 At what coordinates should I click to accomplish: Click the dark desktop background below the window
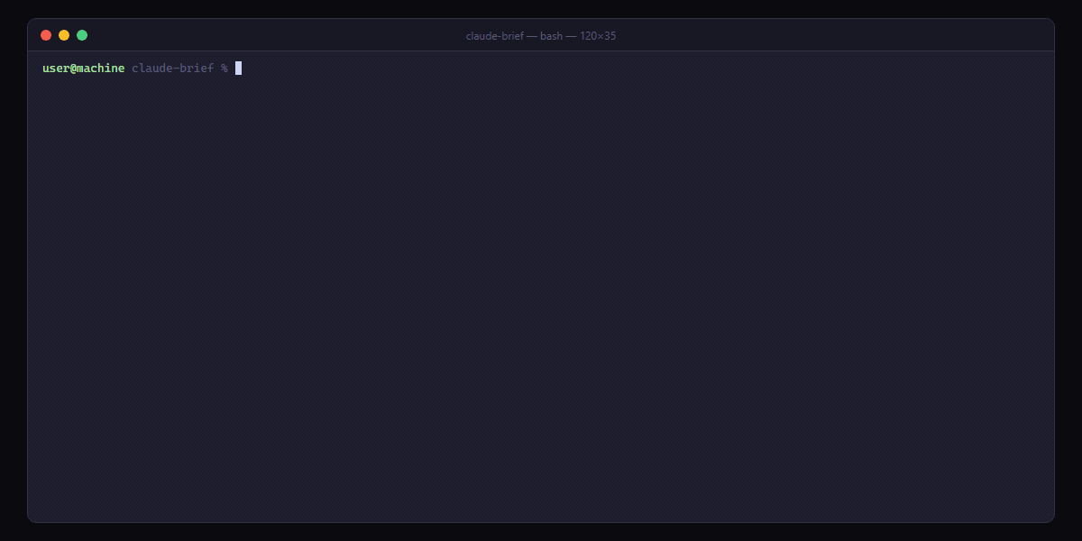541,532
